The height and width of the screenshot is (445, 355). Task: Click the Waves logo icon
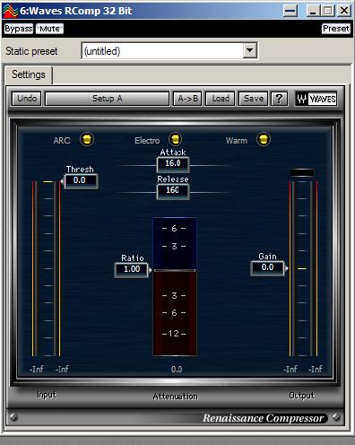(316, 99)
